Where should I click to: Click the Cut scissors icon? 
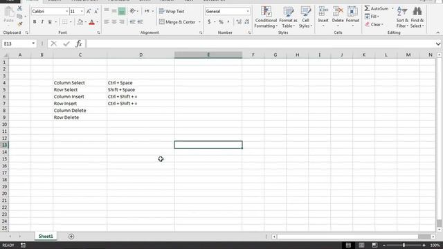20,8
